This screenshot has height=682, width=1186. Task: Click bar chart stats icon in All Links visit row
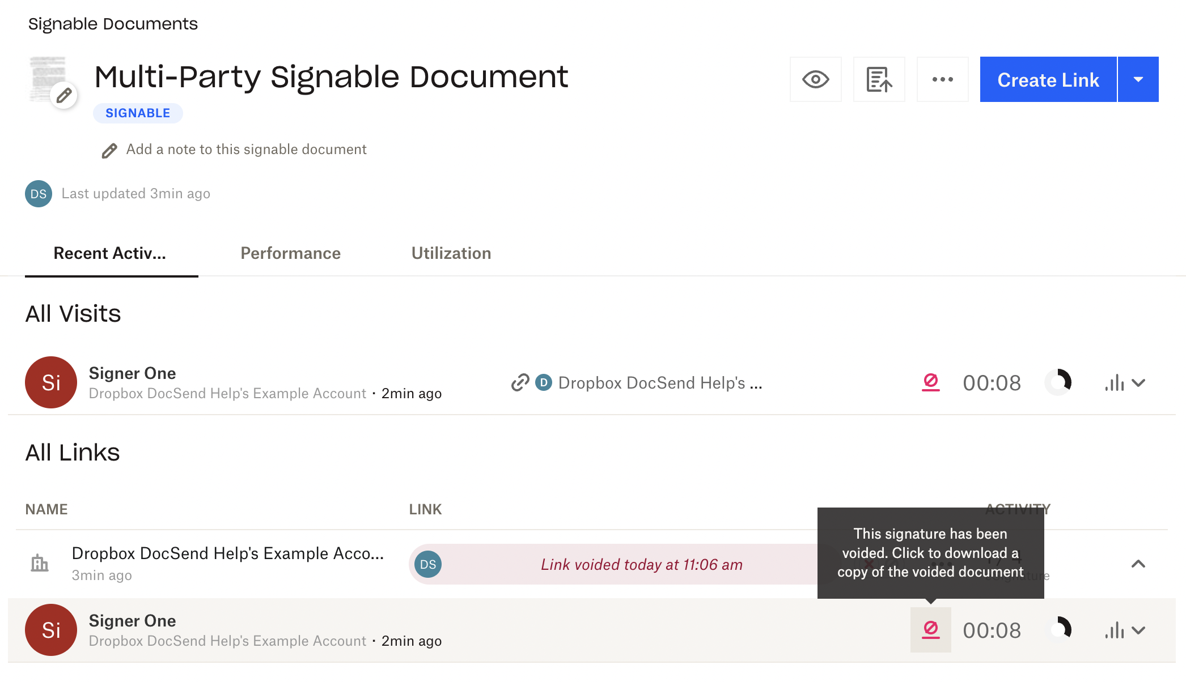[1115, 630]
